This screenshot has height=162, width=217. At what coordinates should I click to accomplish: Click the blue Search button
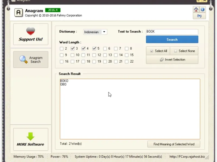point(172,39)
